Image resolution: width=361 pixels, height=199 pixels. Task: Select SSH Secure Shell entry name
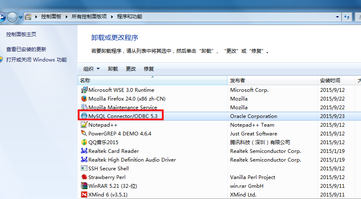click(x=109, y=169)
